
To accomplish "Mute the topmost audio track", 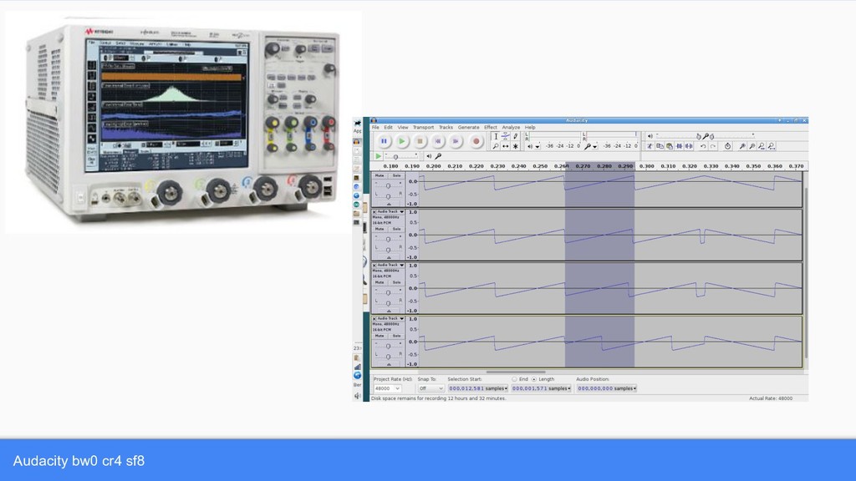I will (380, 175).
